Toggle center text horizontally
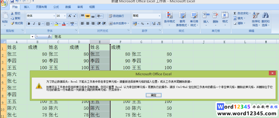This screenshot has width=279, height=118. (87, 23)
